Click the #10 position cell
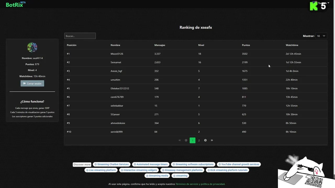 click(x=69, y=132)
